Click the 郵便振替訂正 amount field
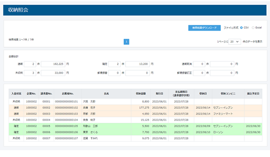270x157 pixels. 222,73
